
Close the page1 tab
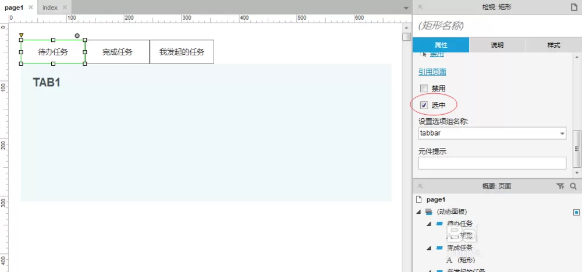coord(30,8)
